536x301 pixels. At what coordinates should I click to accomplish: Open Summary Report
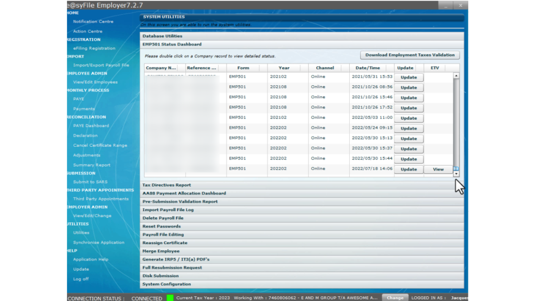92,165
